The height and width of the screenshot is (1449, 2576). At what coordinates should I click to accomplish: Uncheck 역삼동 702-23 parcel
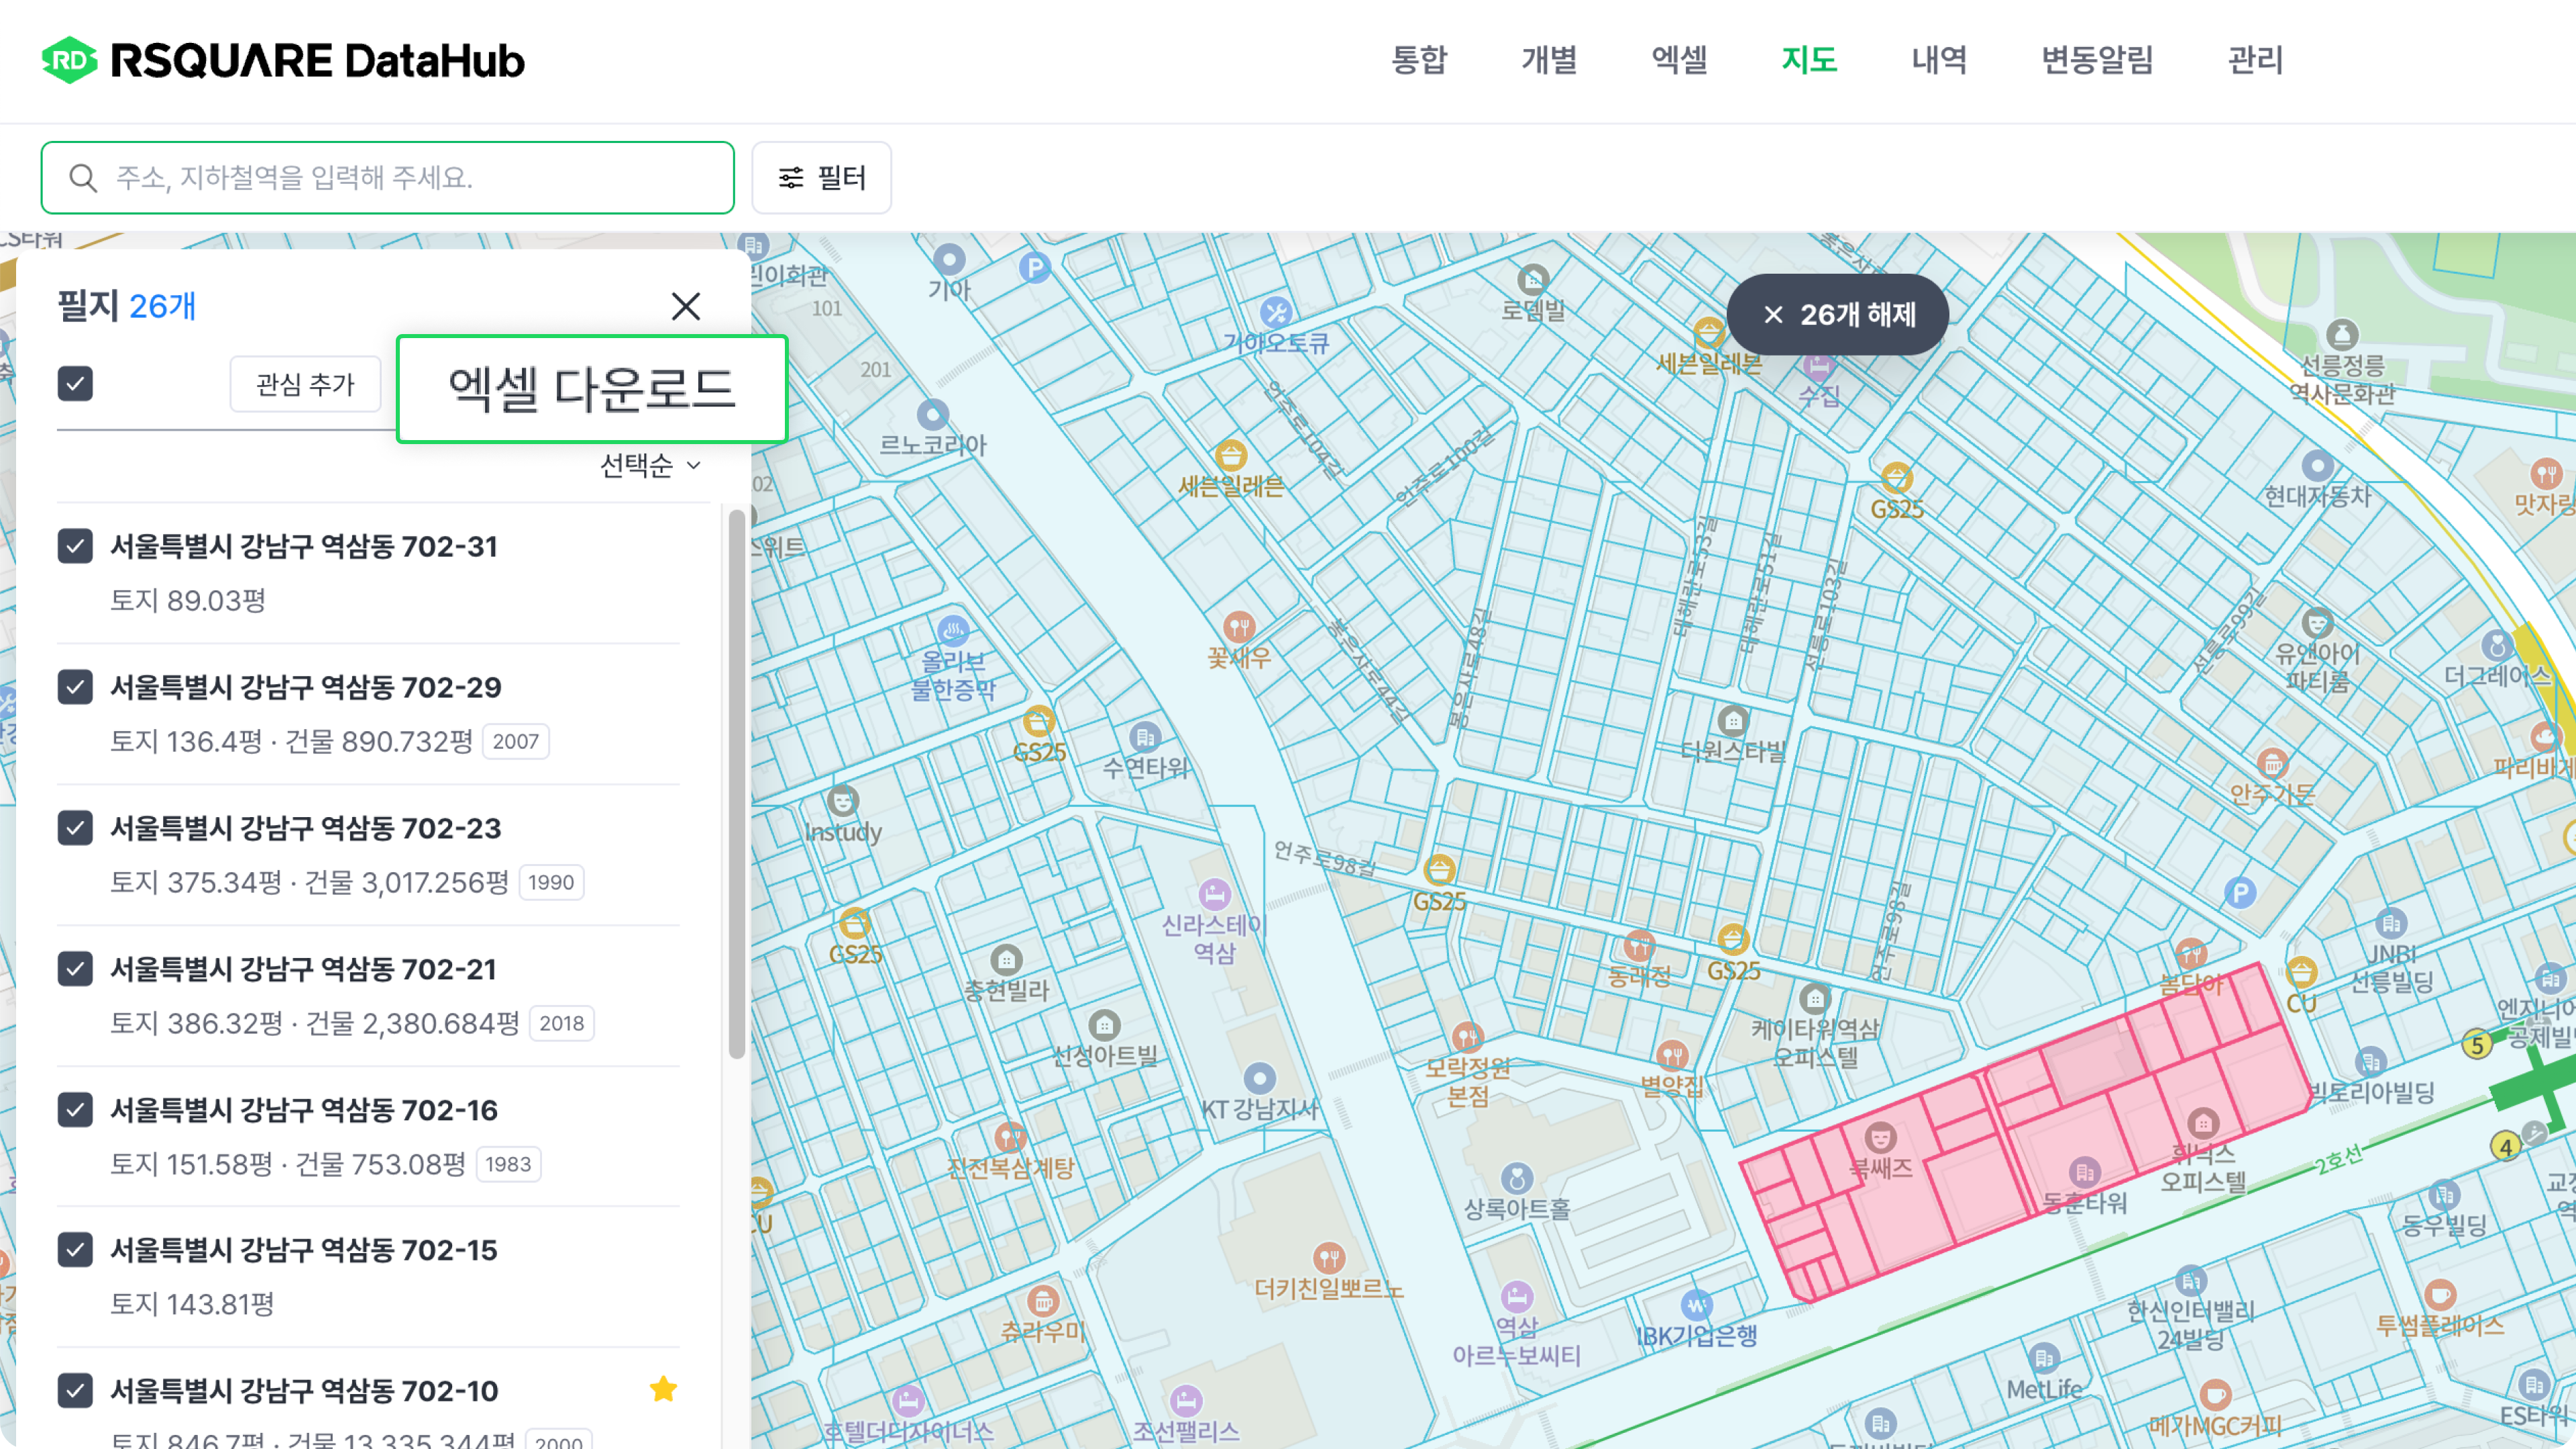click(x=75, y=829)
